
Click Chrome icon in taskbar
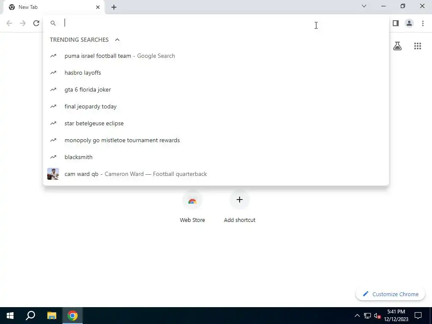pos(73,316)
